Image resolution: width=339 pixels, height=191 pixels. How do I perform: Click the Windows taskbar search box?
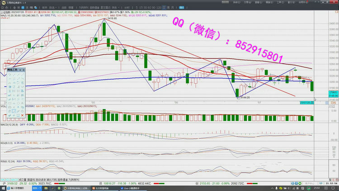pyautogui.click(x=16, y=187)
